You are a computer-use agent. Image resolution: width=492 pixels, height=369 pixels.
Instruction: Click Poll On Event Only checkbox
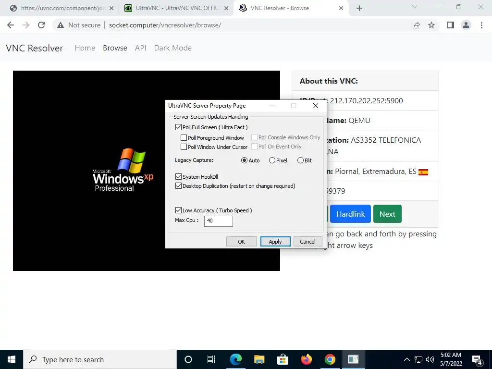tap(255, 147)
